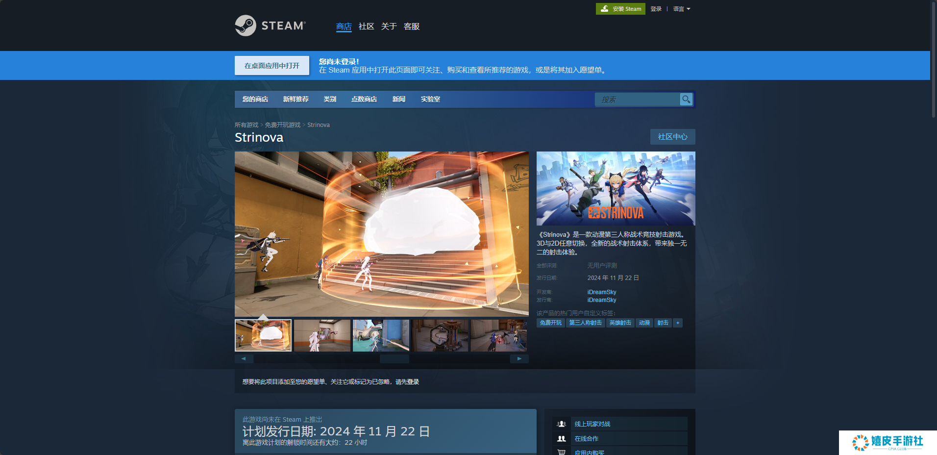Click the store search input field
The width and height of the screenshot is (937, 455).
point(637,100)
